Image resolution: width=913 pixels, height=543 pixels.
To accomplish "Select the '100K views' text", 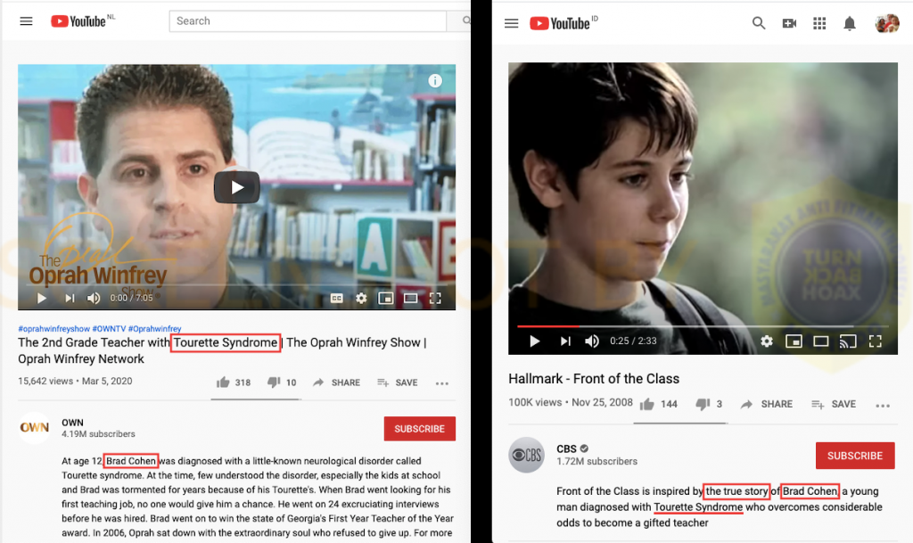I will 535,402.
